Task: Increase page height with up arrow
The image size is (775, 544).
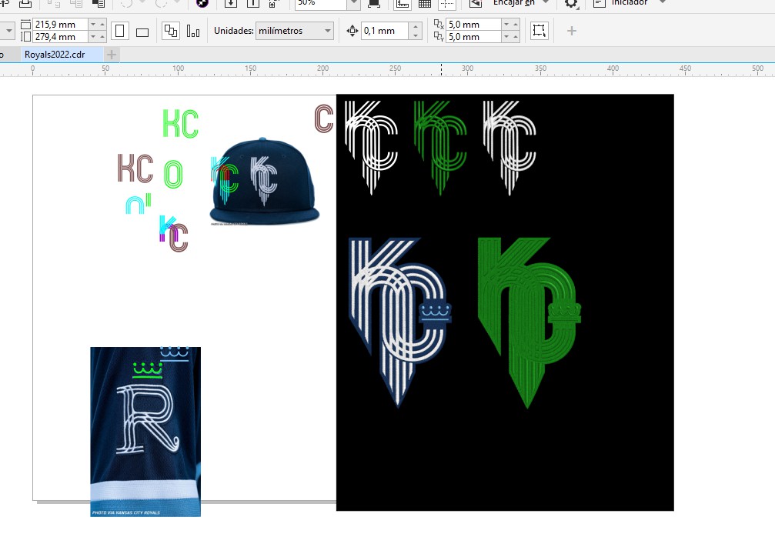Action: [102, 37]
